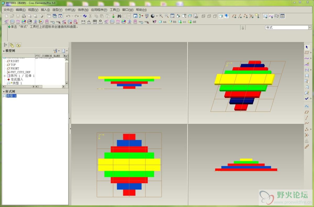314x207 pixels.
Task: Click the chain link icon in right toolbar
Action: (307, 146)
